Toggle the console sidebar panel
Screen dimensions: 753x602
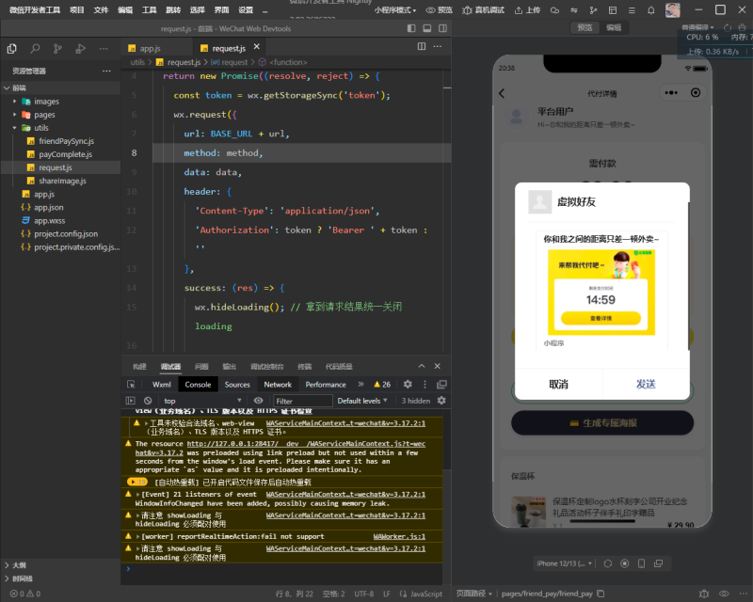click(x=131, y=401)
